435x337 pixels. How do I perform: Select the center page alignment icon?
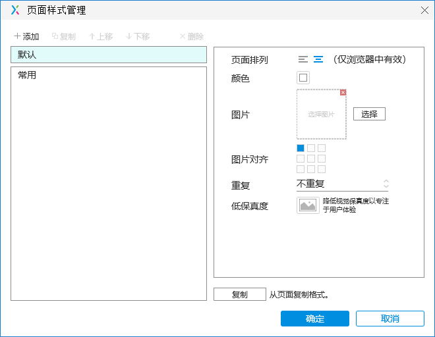pyautogui.click(x=318, y=59)
